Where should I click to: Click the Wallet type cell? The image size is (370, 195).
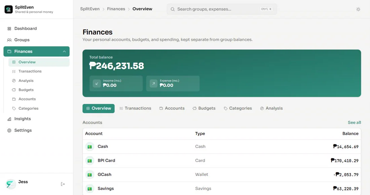pos(201,175)
